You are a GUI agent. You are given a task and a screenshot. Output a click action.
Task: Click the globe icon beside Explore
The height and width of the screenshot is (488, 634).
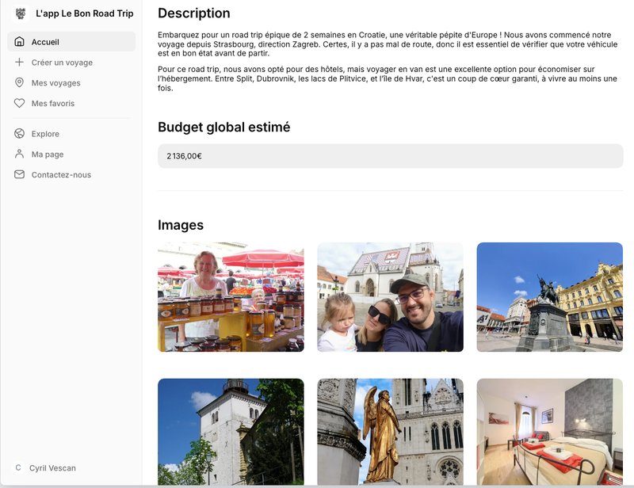[x=19, y=133]
